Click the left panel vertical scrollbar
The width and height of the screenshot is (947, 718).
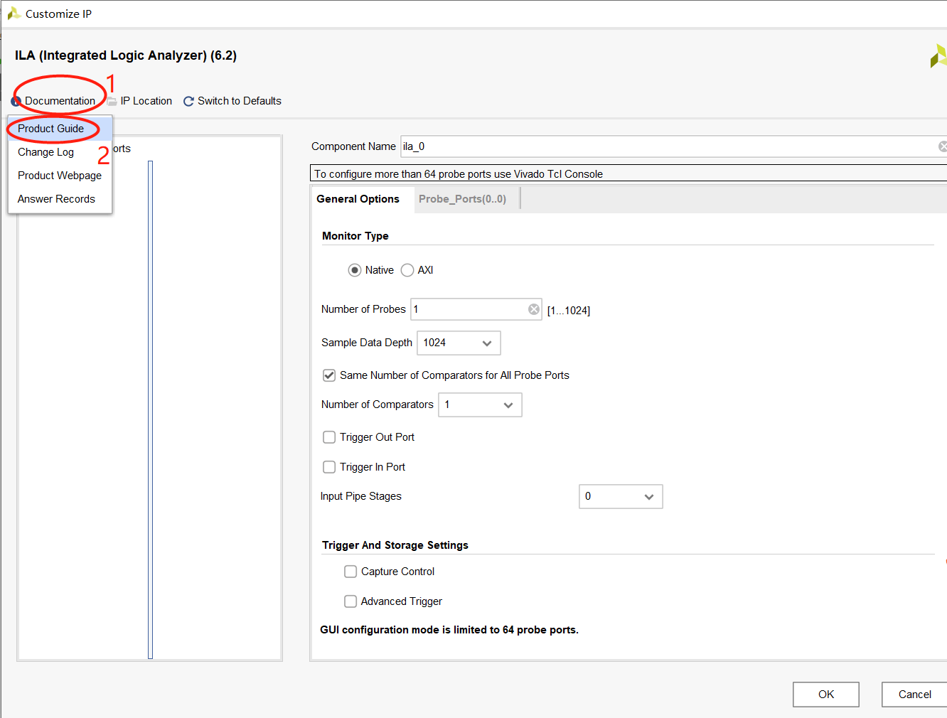(x=151, y=409)
